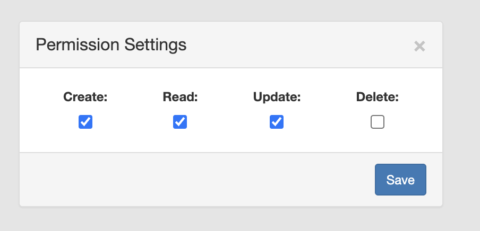Enable the Delete permission checkbox
The width and height of the screenshot is (480, 231).
click(378, 122)
